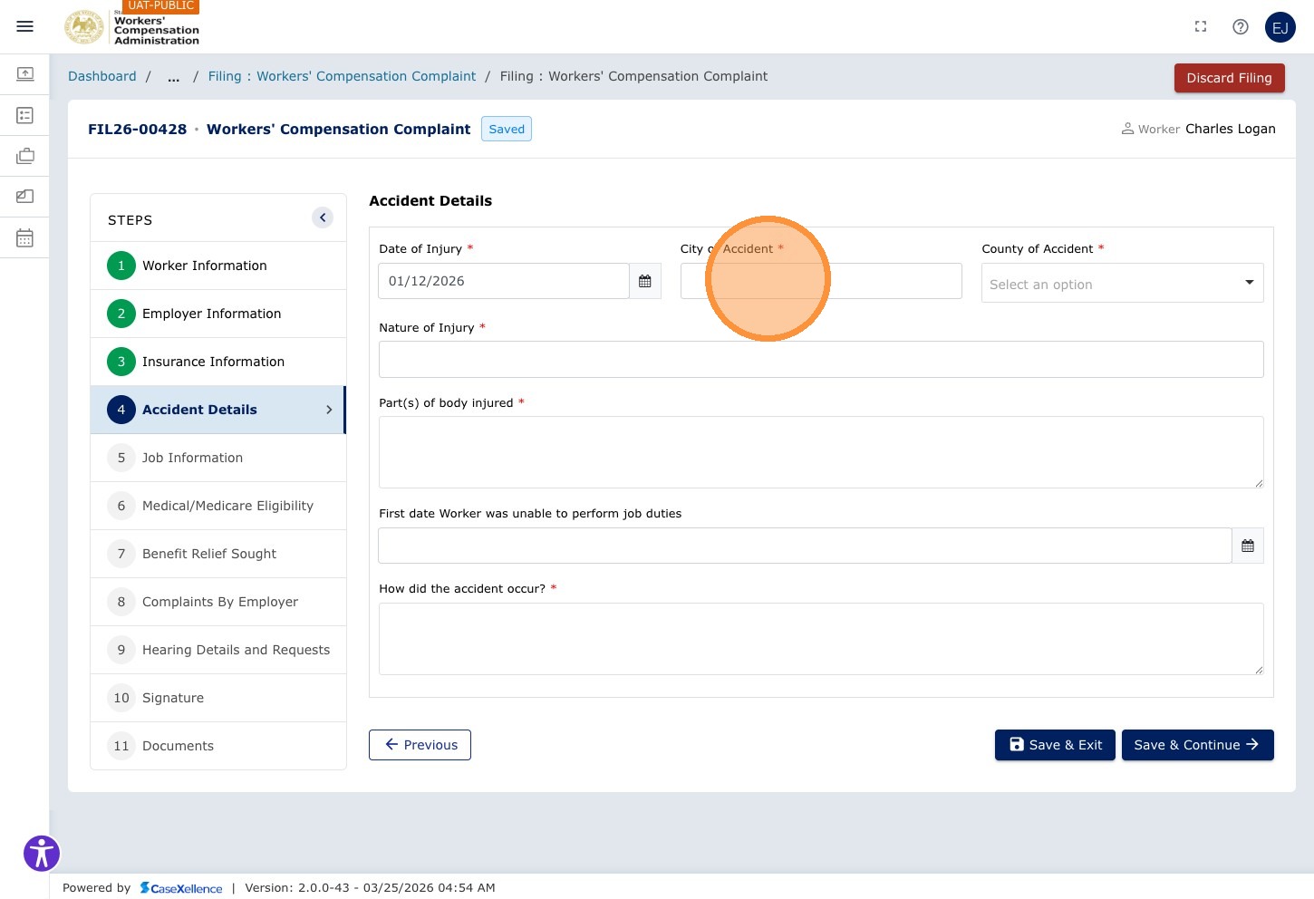Click the Workers' Compensation Administration logo
Image resolution: width=1314 pixels, height=899 pixels.
click(x=132, y=27)
